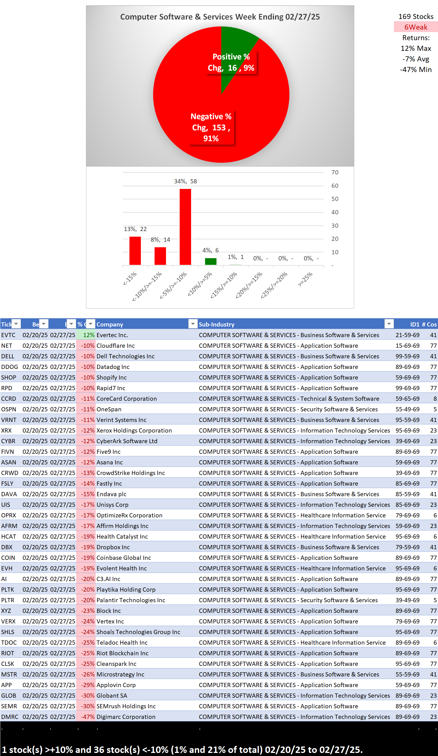Select the 'Cloudflare Inc' company cell
The height and width of the screenshot is (756, 438).
[146, 345]
